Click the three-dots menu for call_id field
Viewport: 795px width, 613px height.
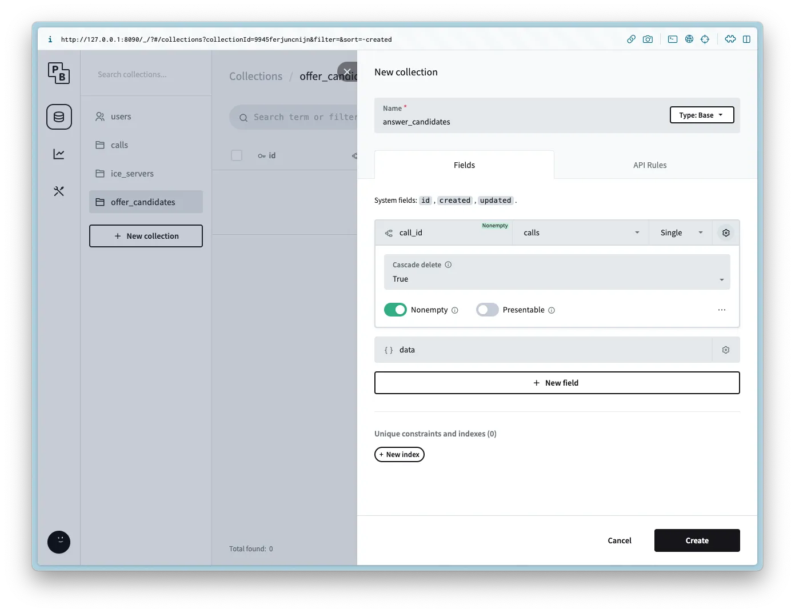(x=721, y=310)
